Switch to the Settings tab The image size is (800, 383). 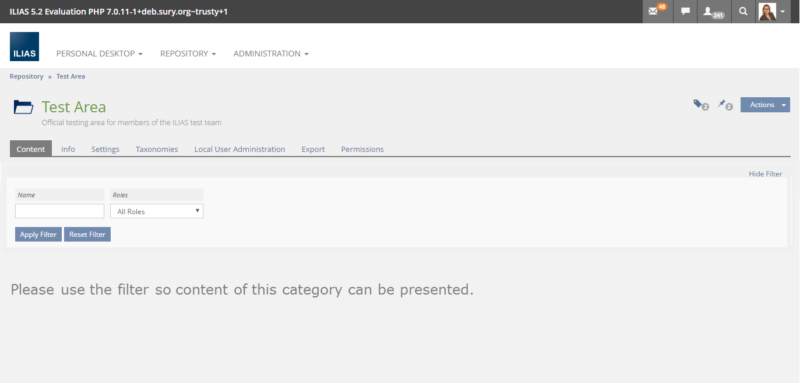pyautogui.click(x=105, y=149)
